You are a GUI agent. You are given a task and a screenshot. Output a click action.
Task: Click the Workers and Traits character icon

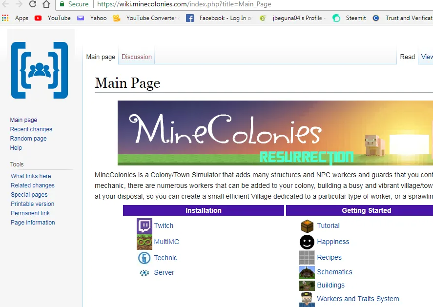307,299
